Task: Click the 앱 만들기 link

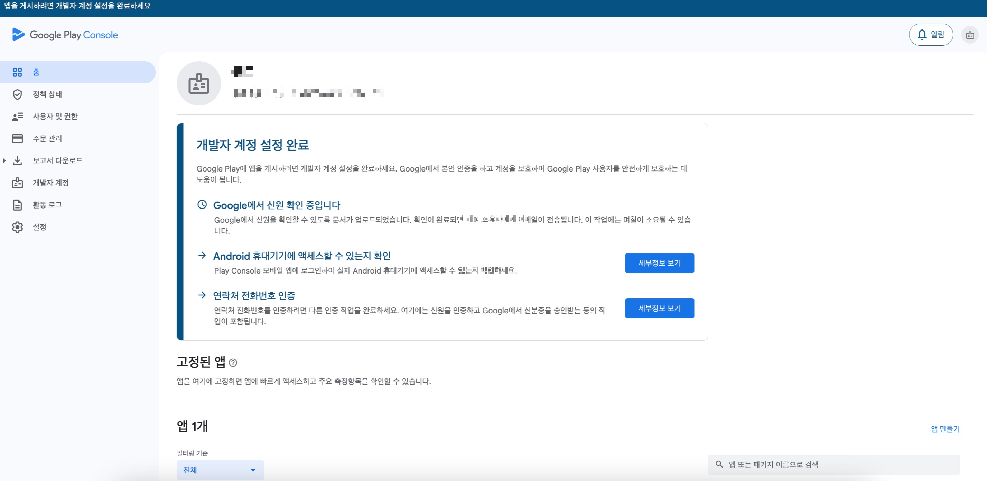Action: tap(945, 429)
